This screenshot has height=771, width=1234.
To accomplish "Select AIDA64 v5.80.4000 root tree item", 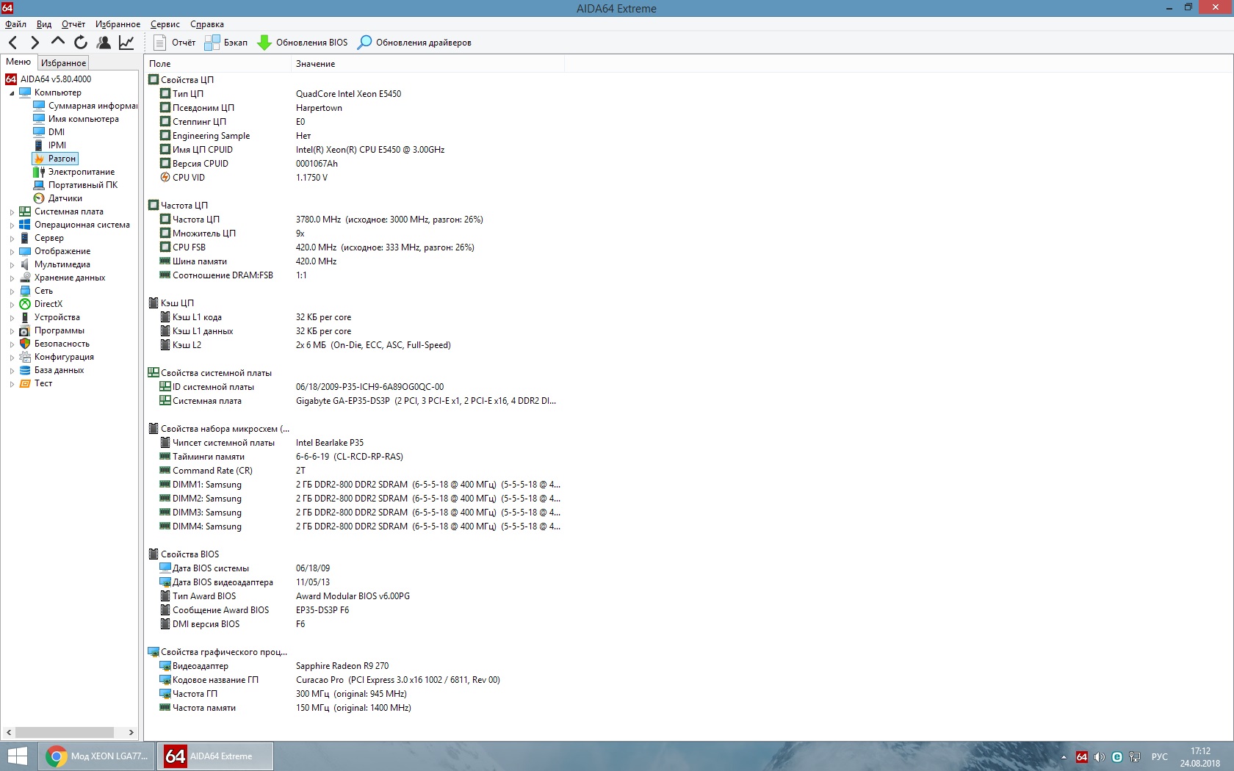I will (48, 79).
